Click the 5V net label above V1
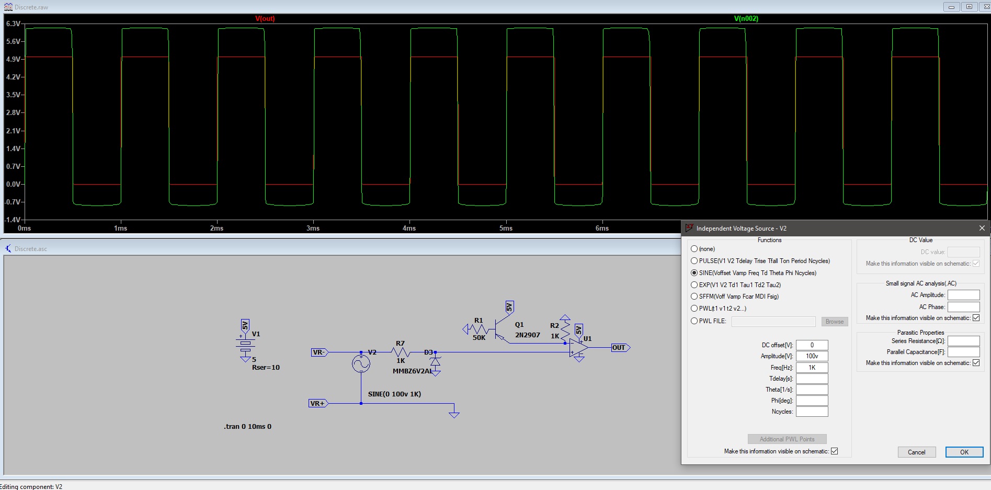The width and height of the screenshot is (991, 490). click(x=245, y=326)
